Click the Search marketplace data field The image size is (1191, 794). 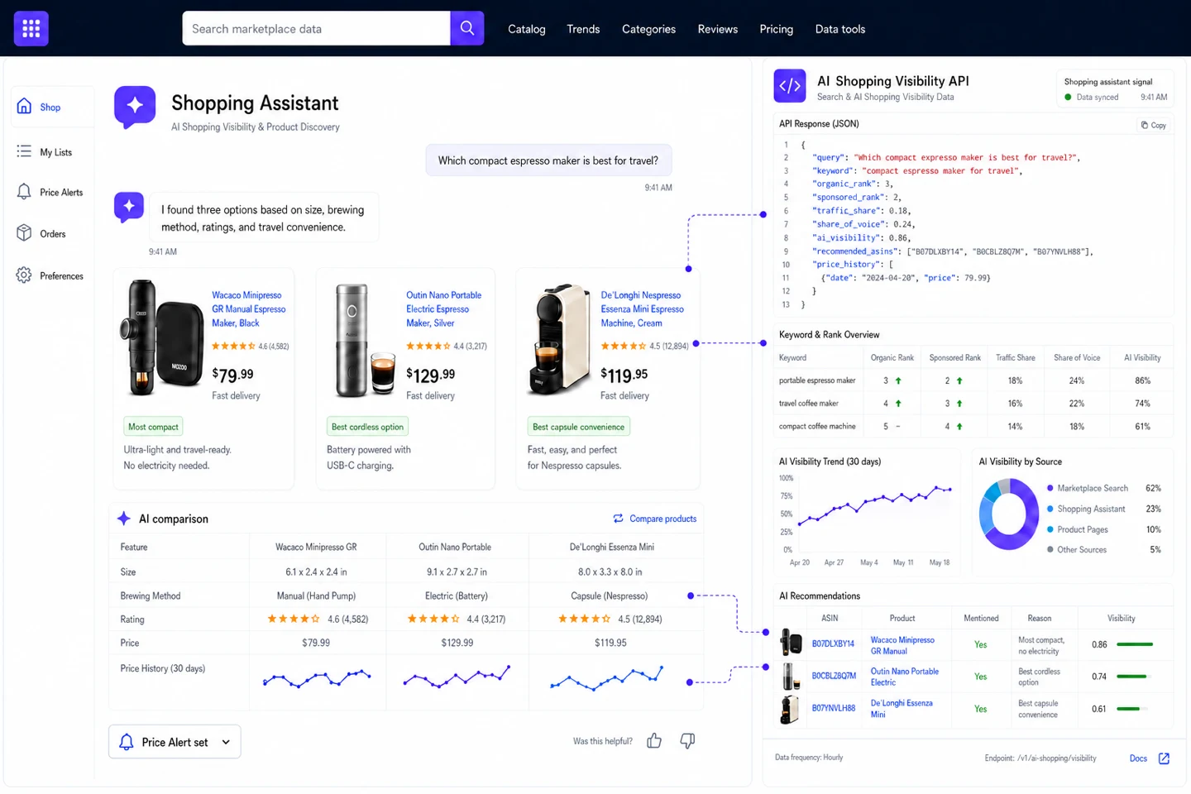pos(317,28)
